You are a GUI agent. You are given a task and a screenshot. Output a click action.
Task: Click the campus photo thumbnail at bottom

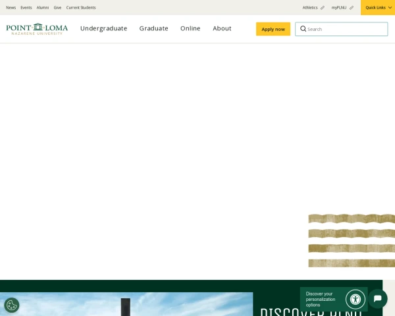tap(126, 304)
